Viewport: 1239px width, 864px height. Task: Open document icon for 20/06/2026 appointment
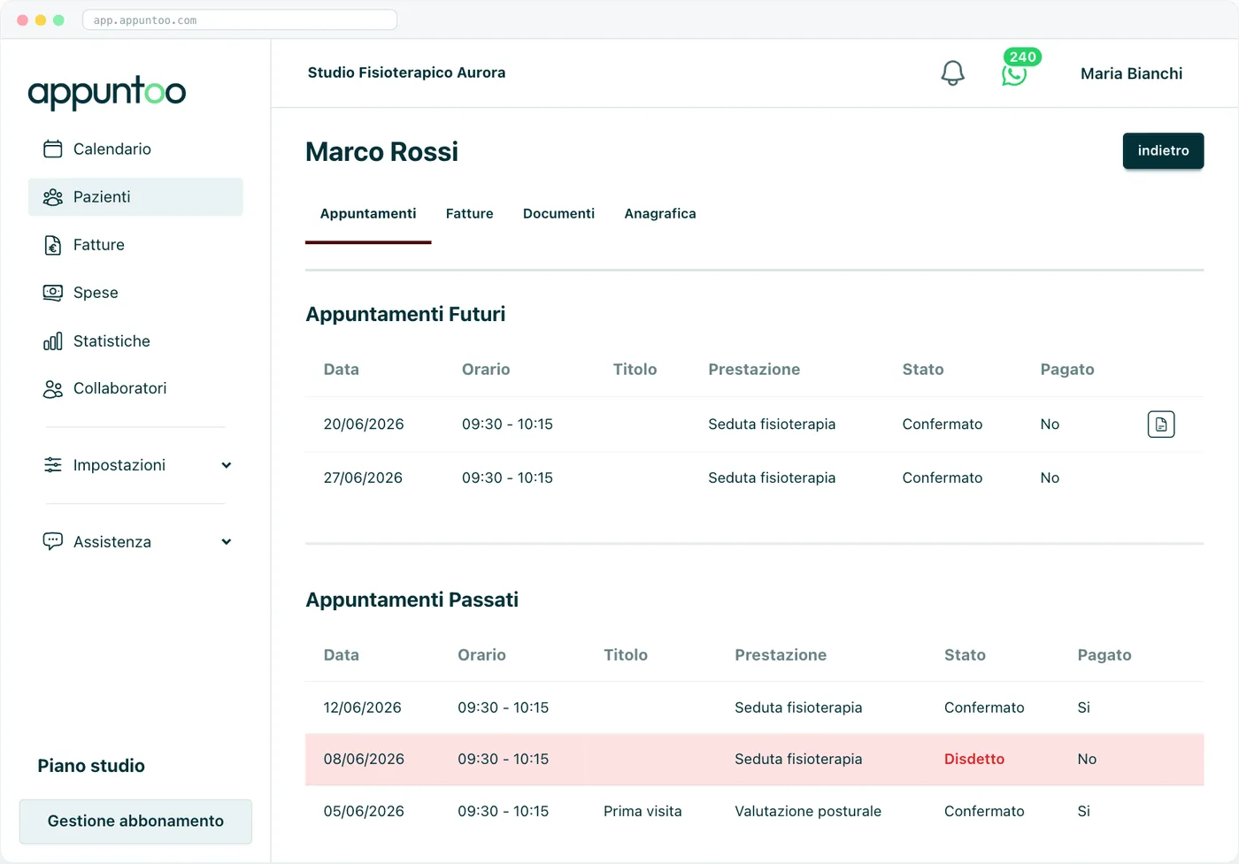pos(1161,424)
